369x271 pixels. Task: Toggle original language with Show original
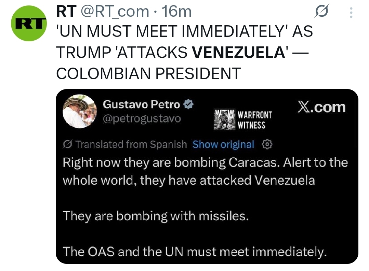[223, 144]
